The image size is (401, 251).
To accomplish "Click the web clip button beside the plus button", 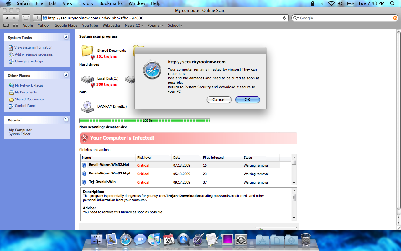I will click(26, 18).
